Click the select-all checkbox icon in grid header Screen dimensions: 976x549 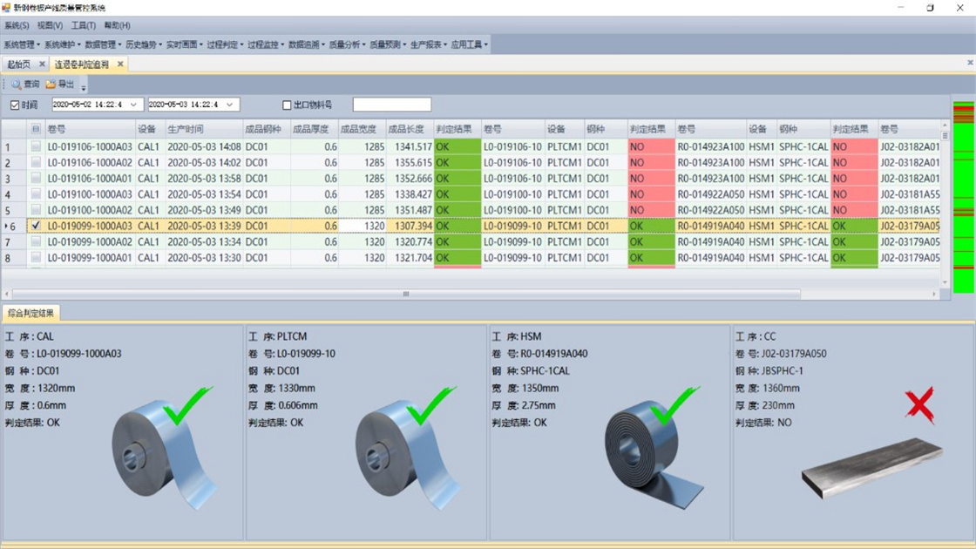(36, 129)
